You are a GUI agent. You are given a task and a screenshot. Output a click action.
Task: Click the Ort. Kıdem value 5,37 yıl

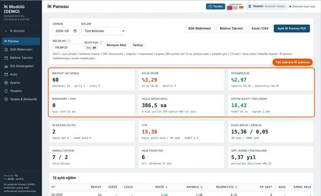point(243,157)
